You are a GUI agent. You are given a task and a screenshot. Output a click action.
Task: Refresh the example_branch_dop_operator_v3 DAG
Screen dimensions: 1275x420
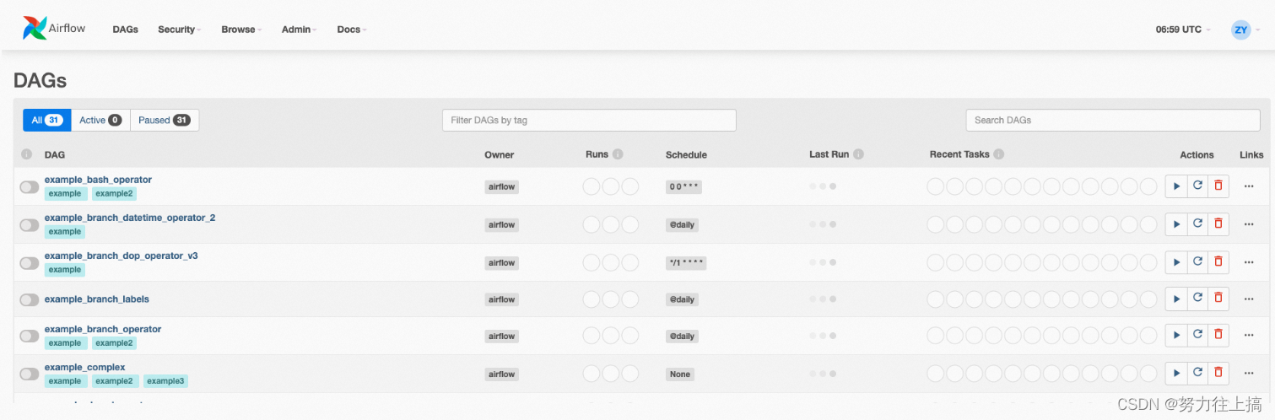[1197, 262]
